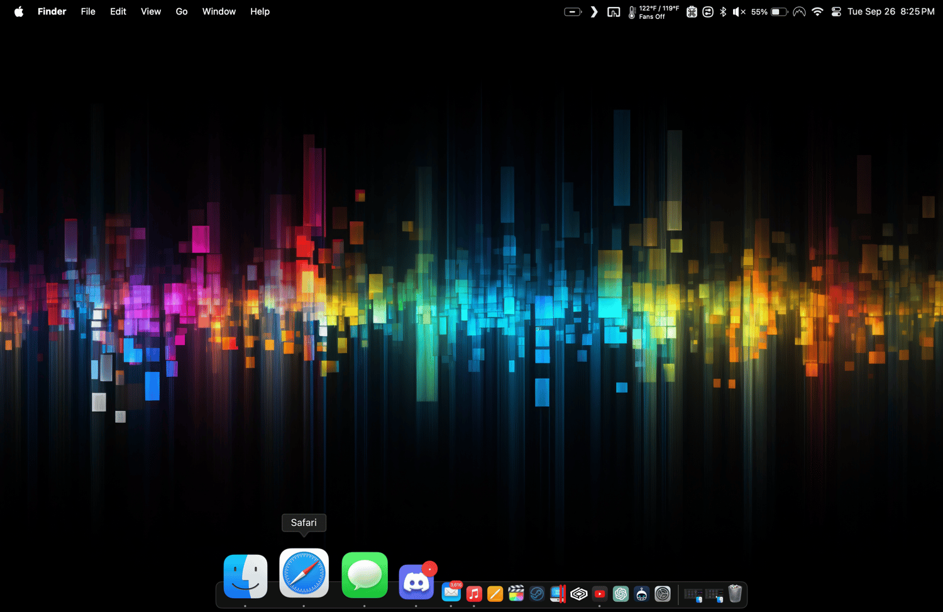Click the red YouTube icon in the Dock
Image resolution: width=943 pixels, height=612 pixels.
click(x=600, y=594)
